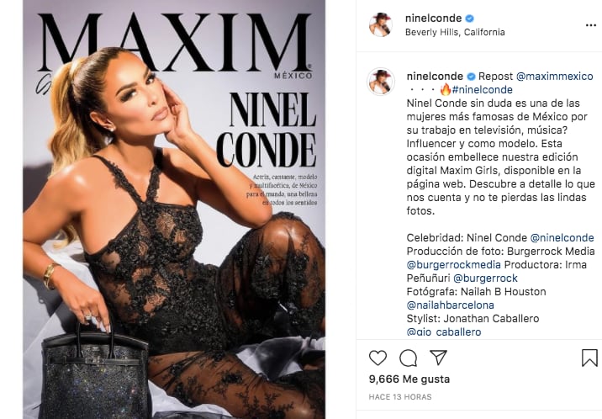Open the three-dot more options menu
This screenshot has width=602, height=419.
click(591, 25)
